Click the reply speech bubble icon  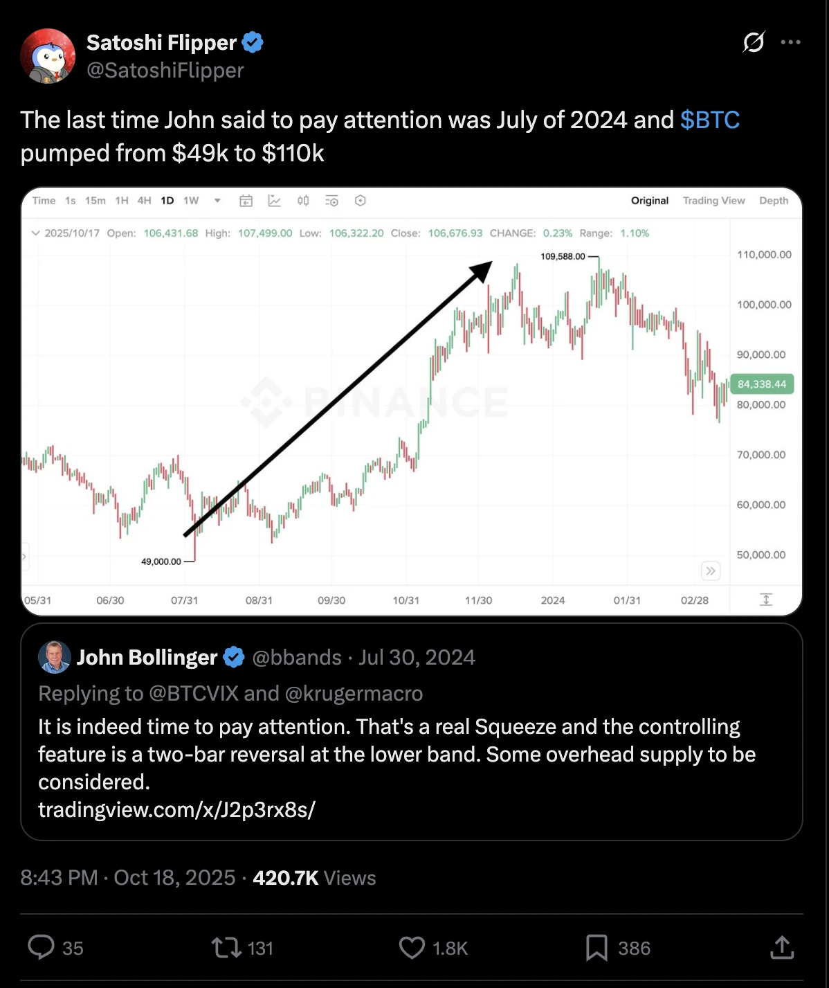click(x=41, y=947)
